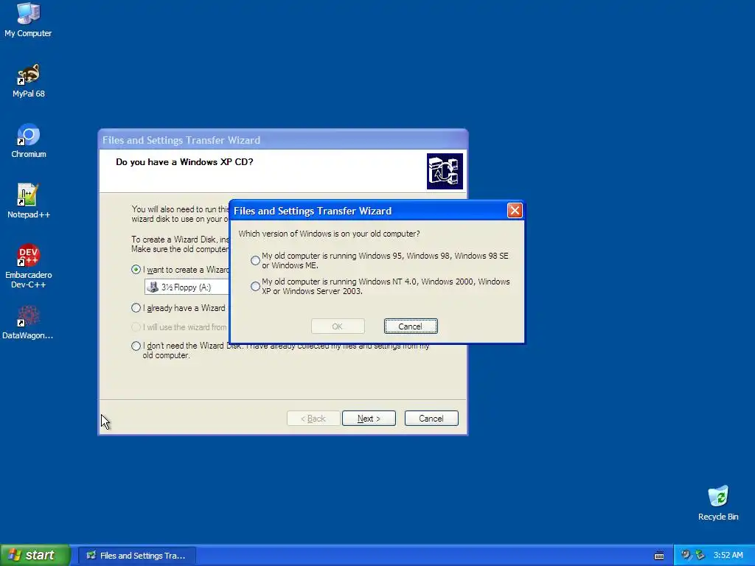Choose the Windows 95/98/ME old computer option
The height and width of the screenshot is (566, 755).
pyautogui.click(x=255, y=260)
